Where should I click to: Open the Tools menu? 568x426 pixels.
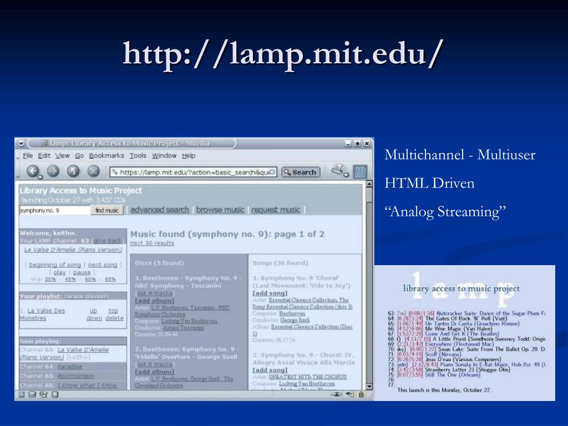(x=138, y=156)
